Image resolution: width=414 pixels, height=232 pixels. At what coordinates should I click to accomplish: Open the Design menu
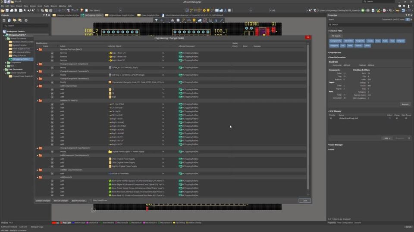tap(33, 6)
